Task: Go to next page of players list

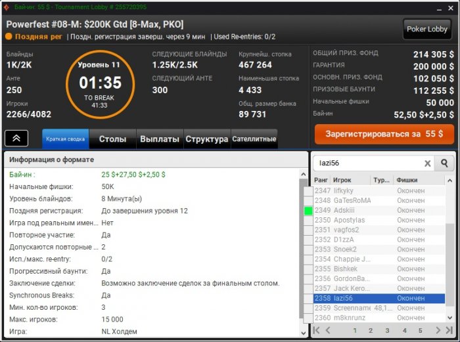Action: [438, 330]
